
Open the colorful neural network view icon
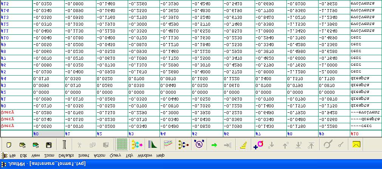tap(137, 144)
